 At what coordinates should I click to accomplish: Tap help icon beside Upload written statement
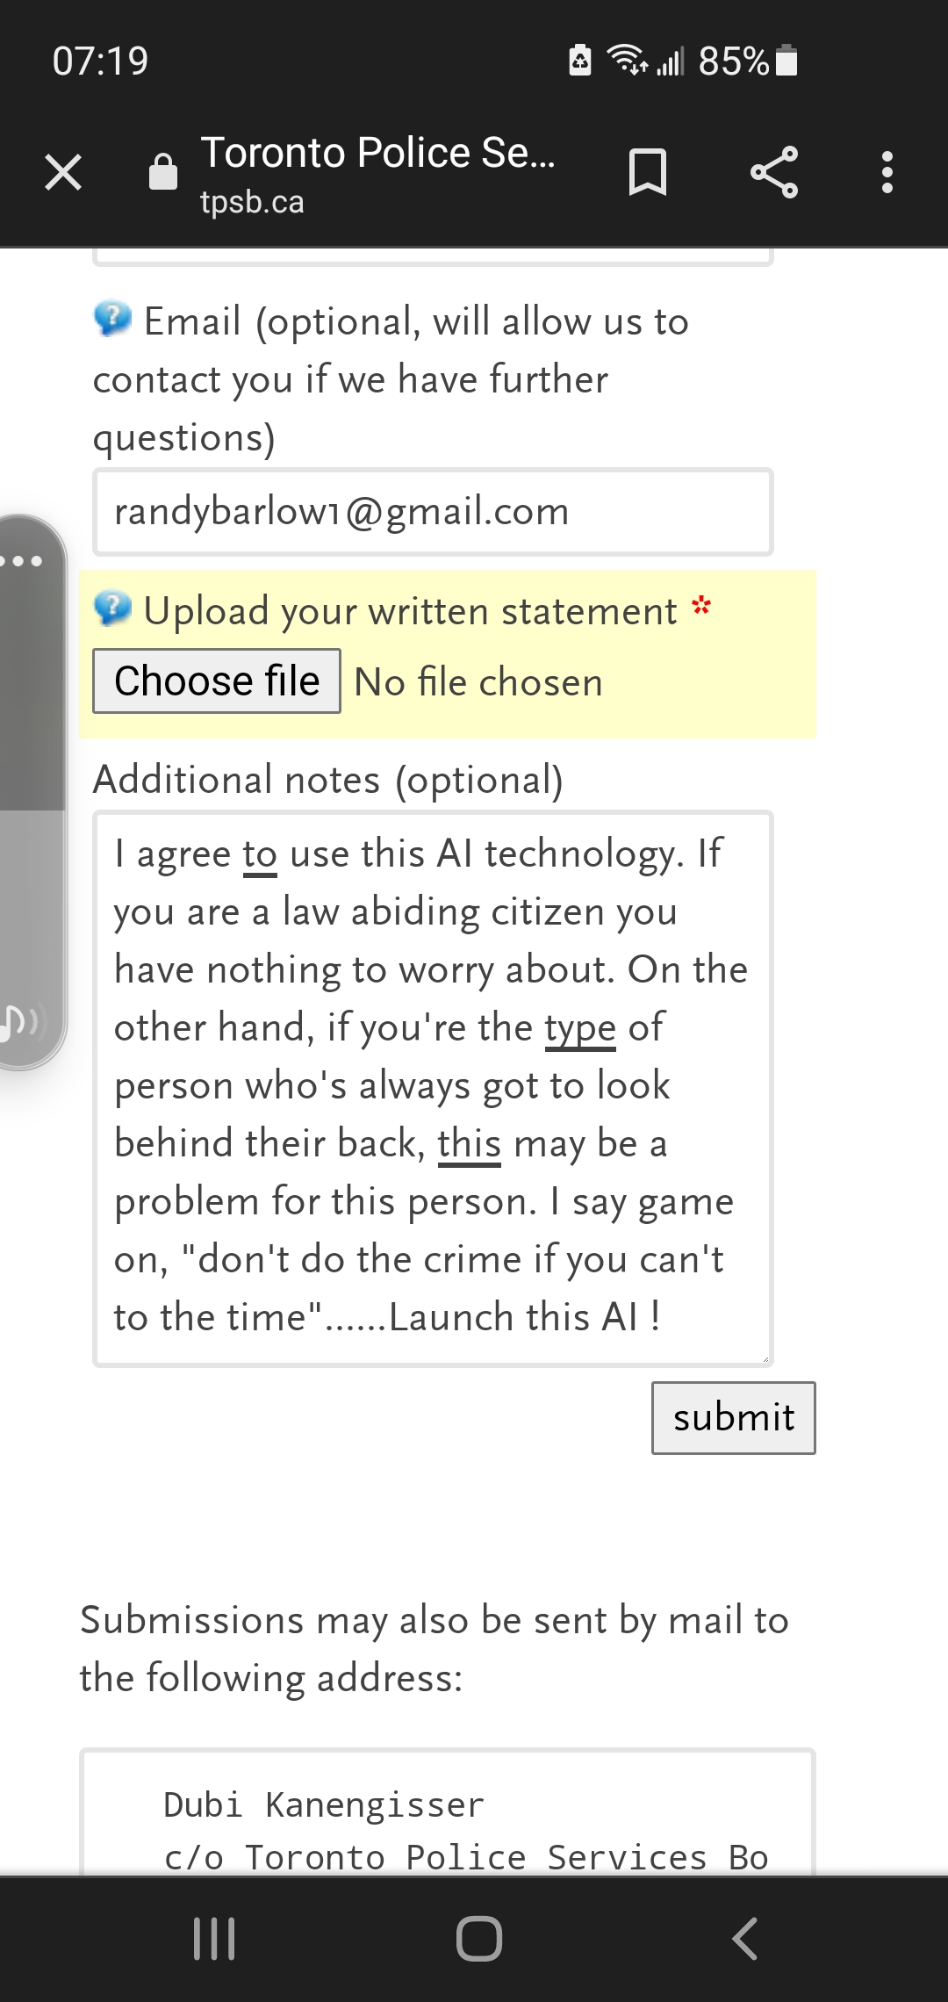tap(112, 609)
